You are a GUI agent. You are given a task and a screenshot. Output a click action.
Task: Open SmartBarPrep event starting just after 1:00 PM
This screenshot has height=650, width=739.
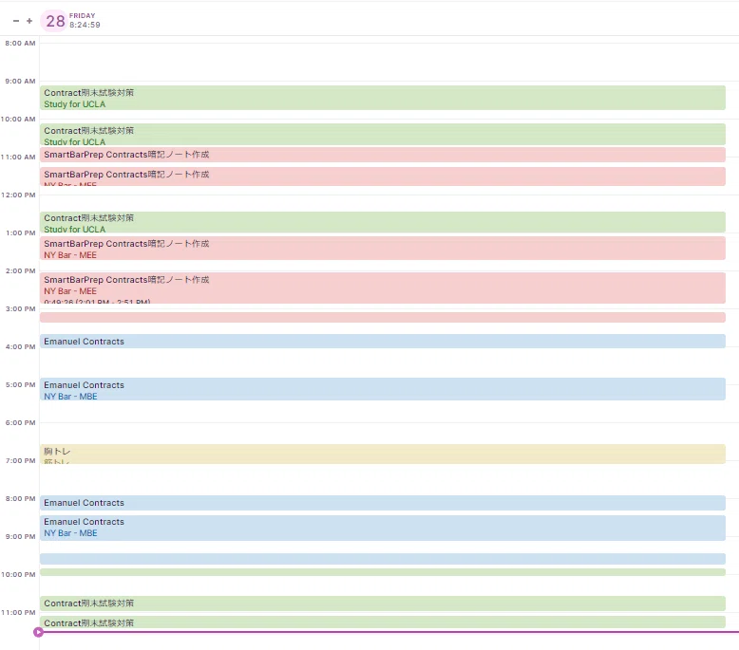pos(382,249)
